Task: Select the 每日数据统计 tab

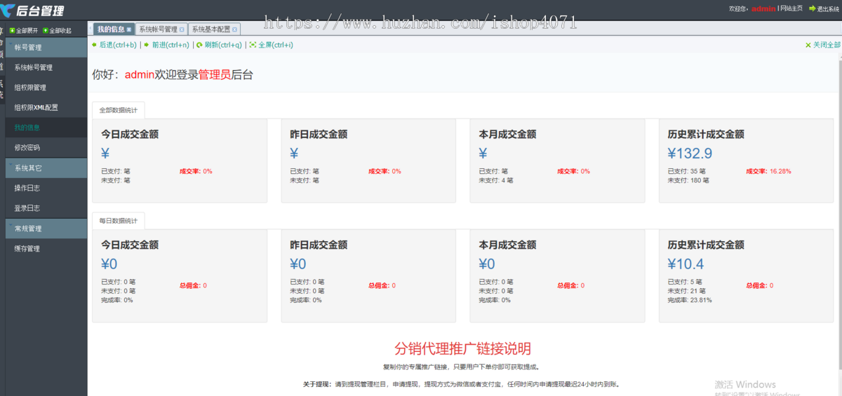Action: [118, 221]
